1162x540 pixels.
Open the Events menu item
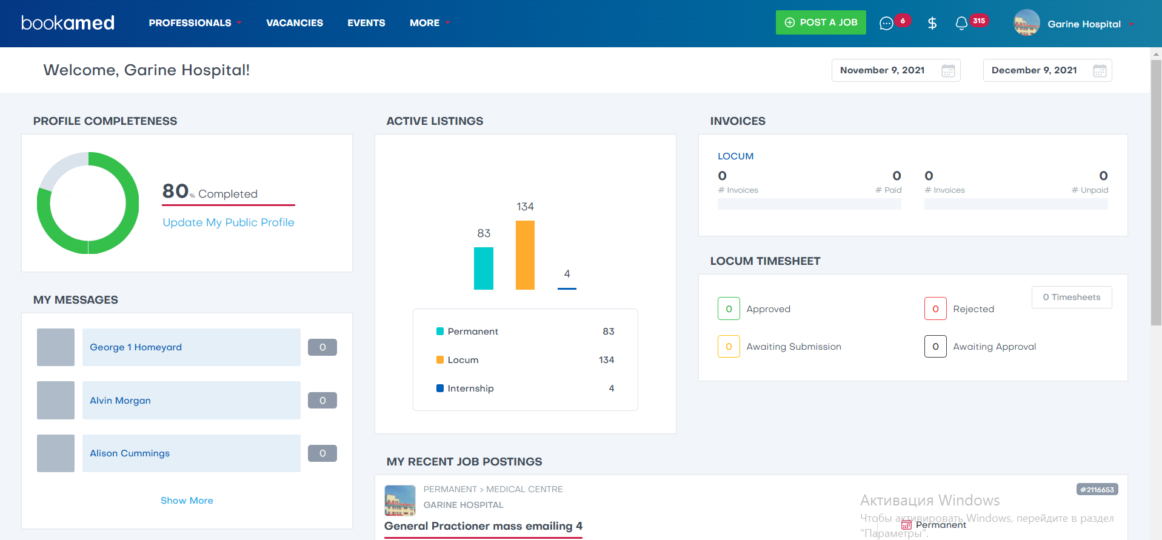pyautogui.click(x=366, y=23)
